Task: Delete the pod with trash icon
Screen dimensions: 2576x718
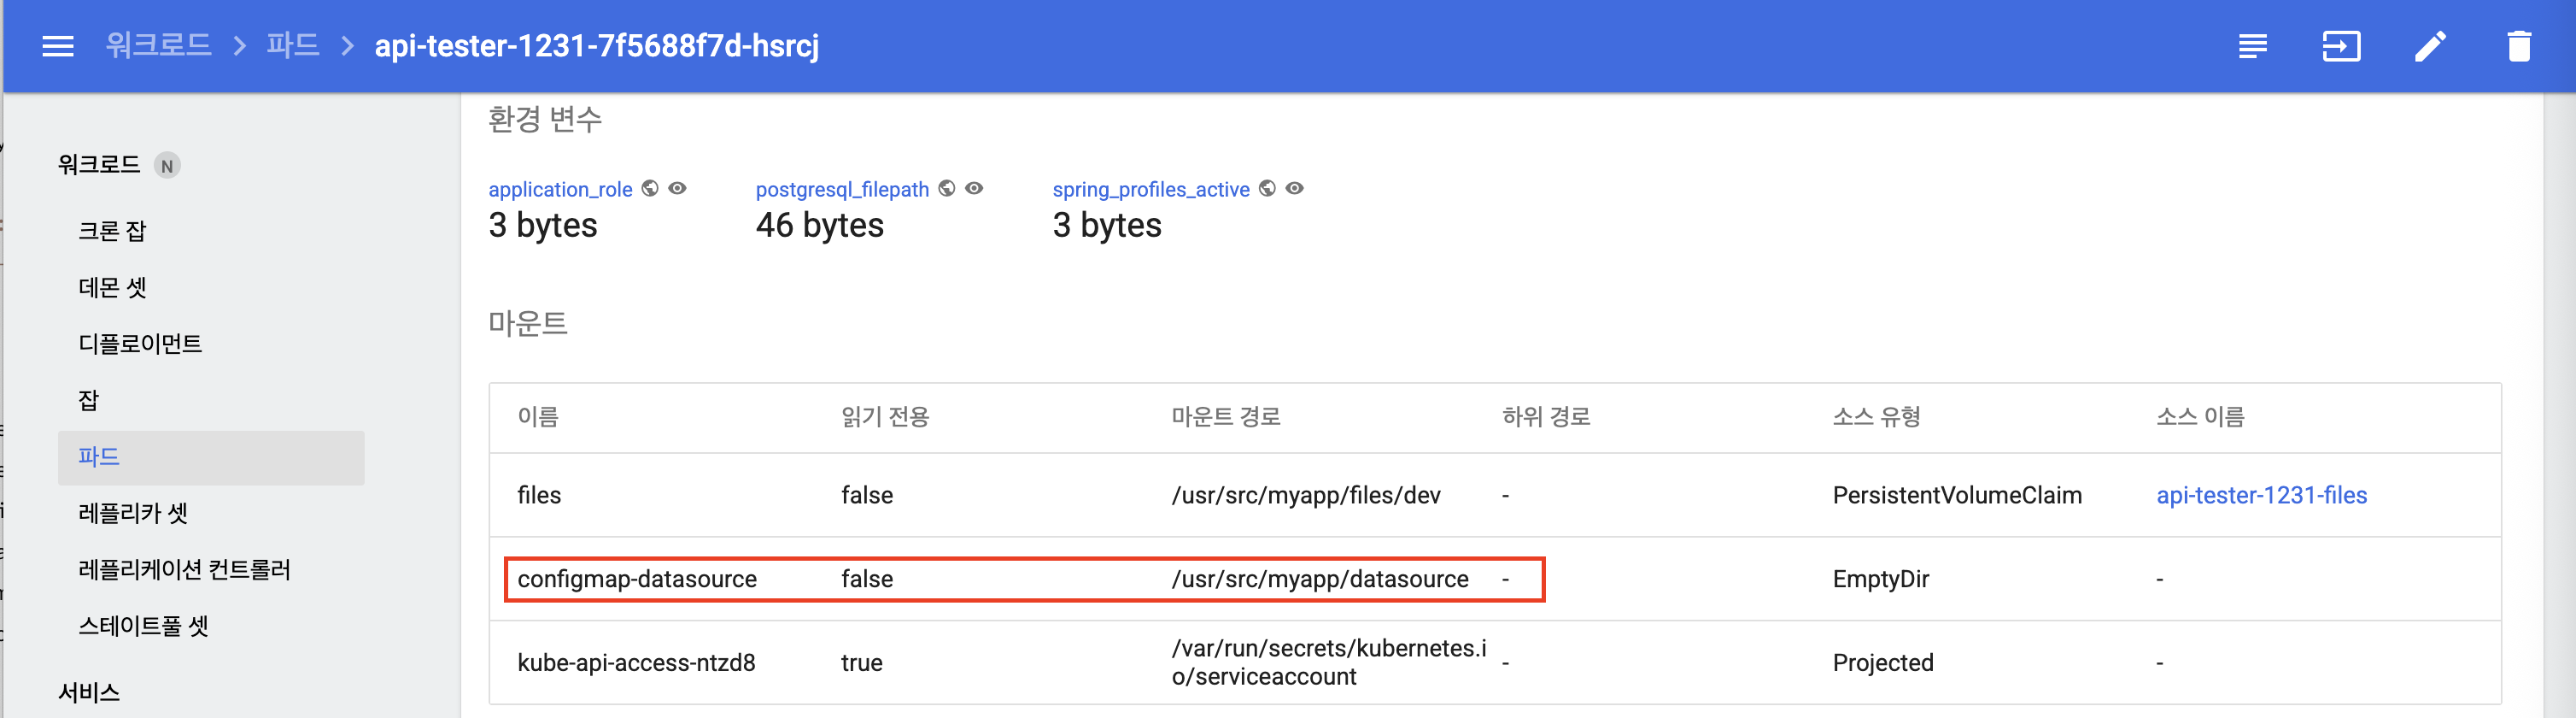Action: click(x=2518, y=46)
